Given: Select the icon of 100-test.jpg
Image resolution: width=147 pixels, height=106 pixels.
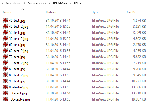Looking at the screenshot, I should [x=5, y=93].
